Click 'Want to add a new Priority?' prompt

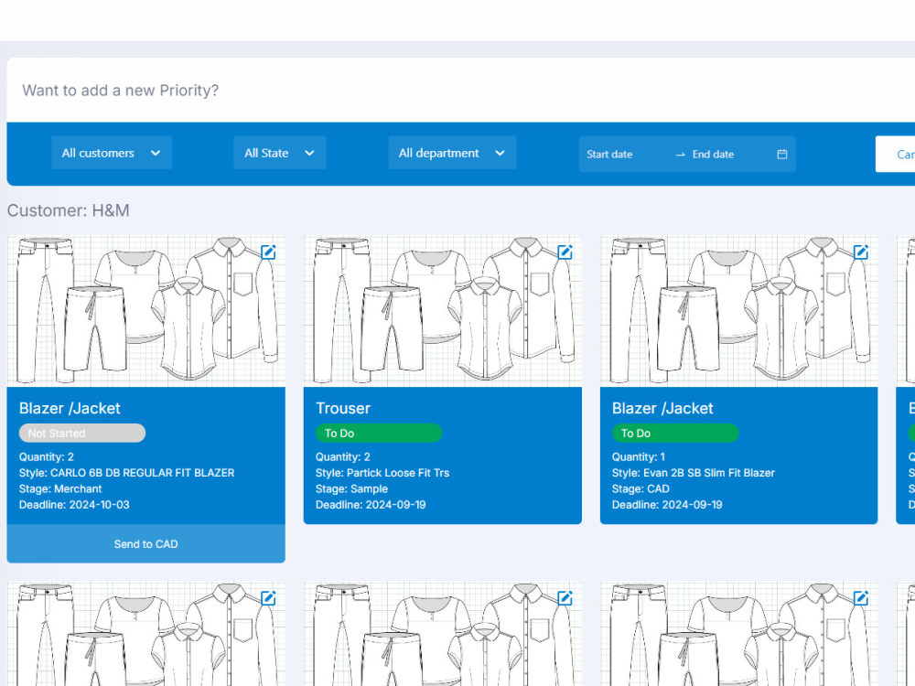(x=120, y=91)
